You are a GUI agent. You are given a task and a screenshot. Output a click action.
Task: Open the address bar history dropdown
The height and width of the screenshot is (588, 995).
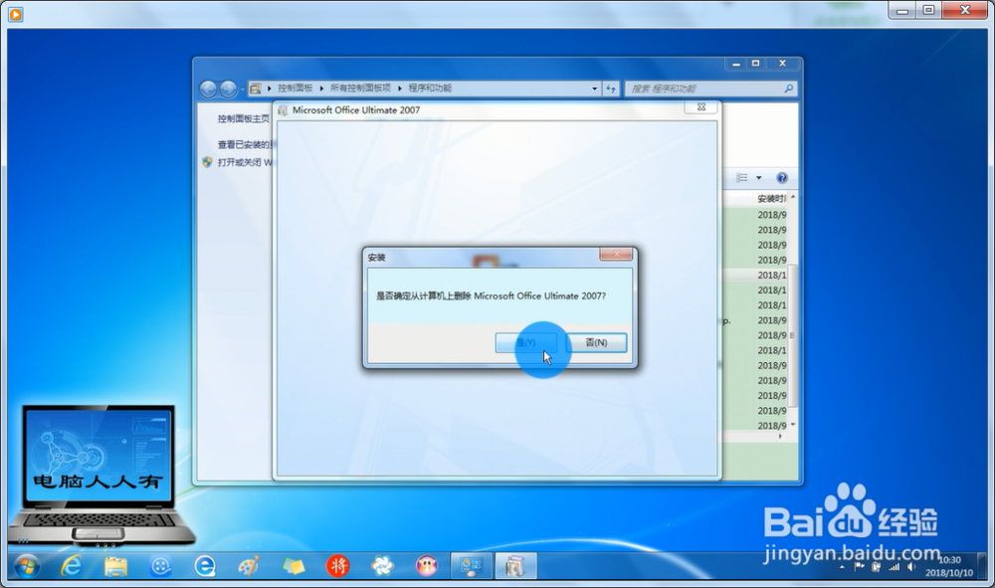595,89
